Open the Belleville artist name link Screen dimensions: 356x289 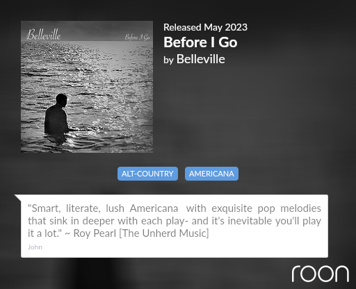201,59
